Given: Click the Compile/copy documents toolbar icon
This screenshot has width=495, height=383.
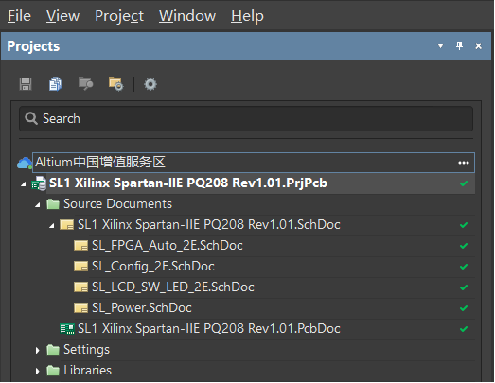Looking at the screenshot, I should click(56, 84).
